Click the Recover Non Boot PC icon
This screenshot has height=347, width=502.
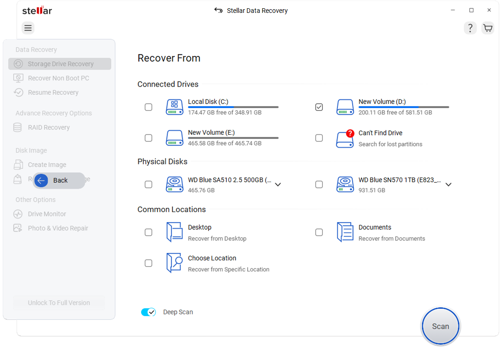18,78
